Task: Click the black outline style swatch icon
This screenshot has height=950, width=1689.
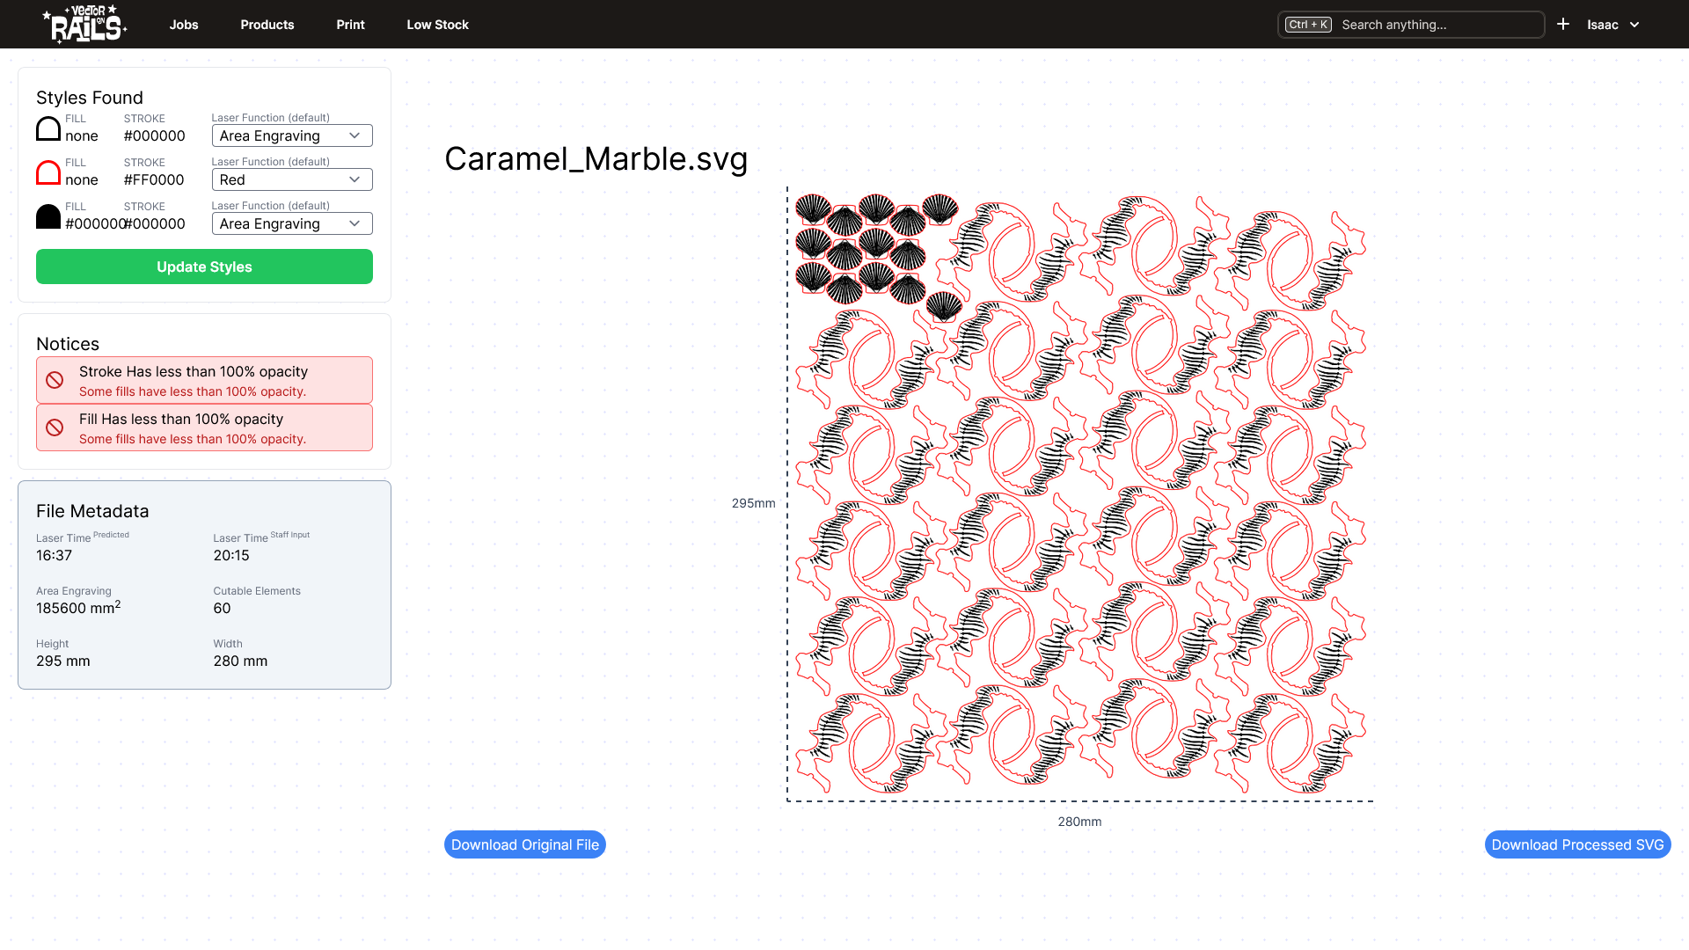Action: pyautogui.click(x=48, y=128)
